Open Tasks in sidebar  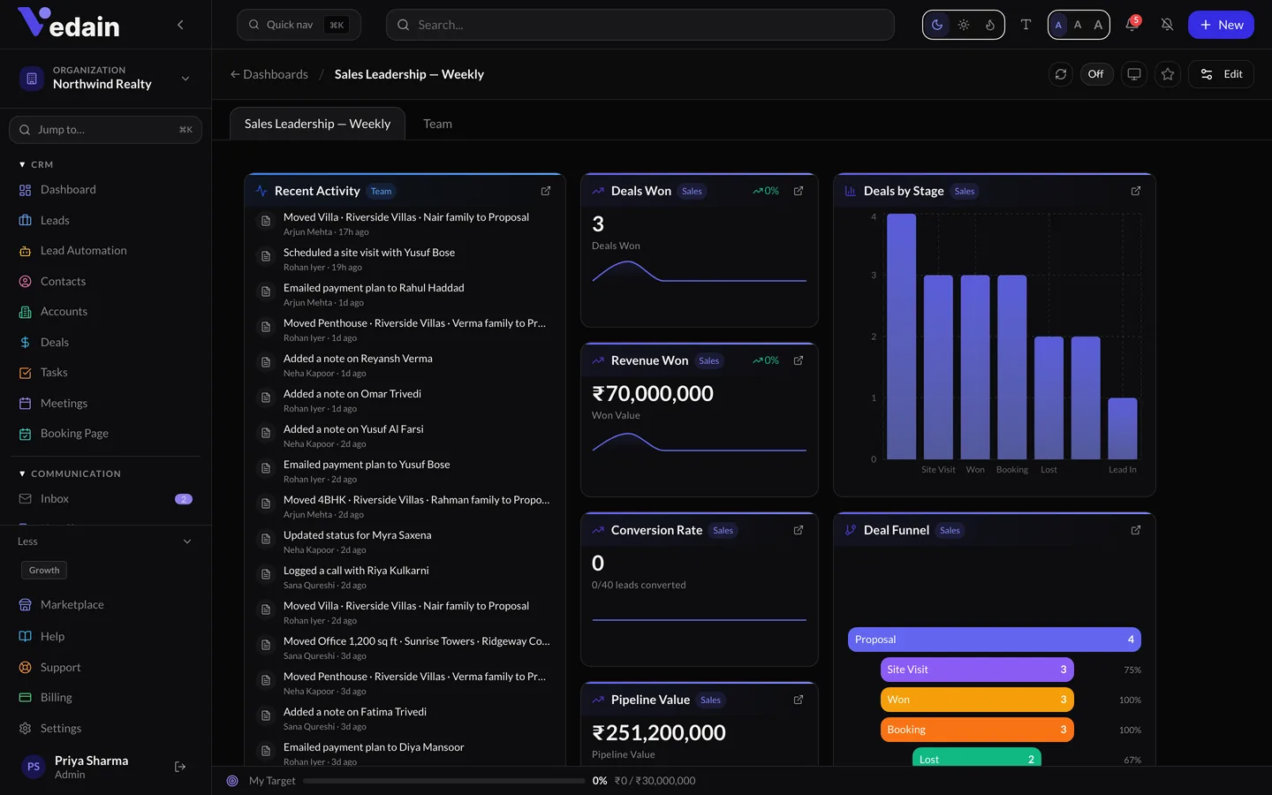[105, 373]
